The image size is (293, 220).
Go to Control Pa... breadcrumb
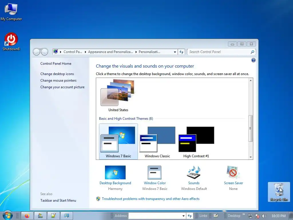73,52
